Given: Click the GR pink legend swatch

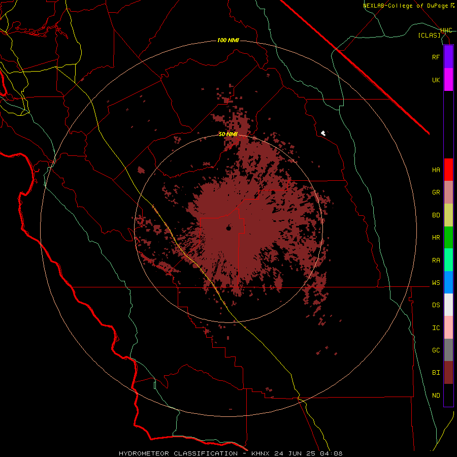Looking at the screenshot, I should tap(448, 192).
